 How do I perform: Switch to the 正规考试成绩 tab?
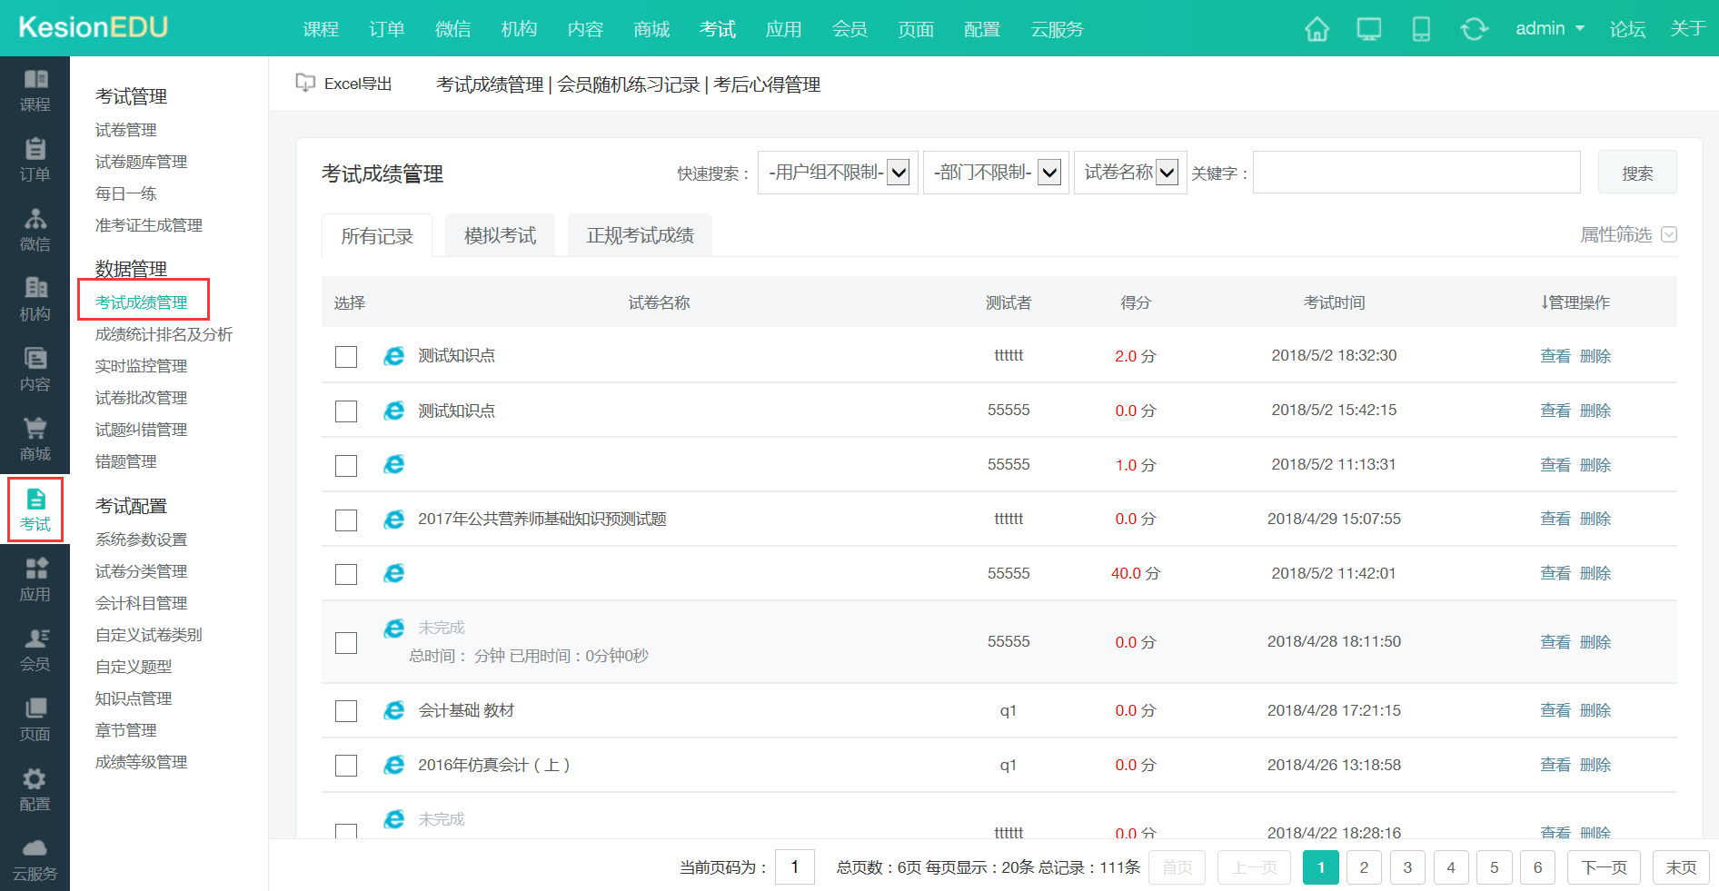click(640, 236)
